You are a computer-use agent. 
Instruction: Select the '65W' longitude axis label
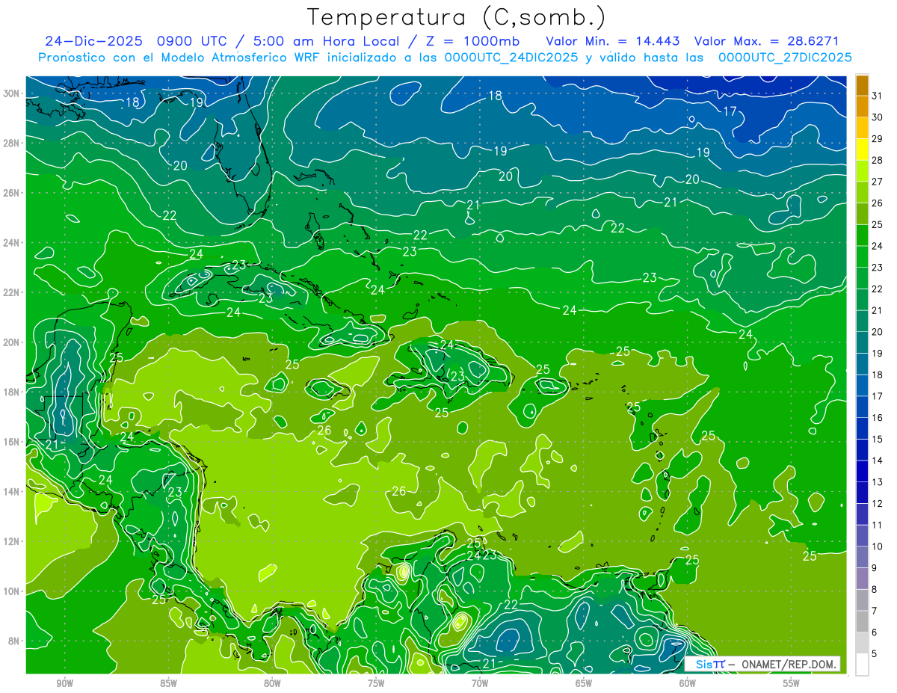tap(584, 683)
